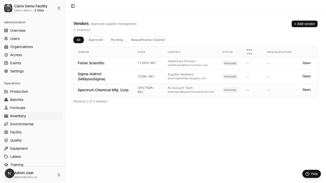Go to the Users page

[x=32, y=39]
